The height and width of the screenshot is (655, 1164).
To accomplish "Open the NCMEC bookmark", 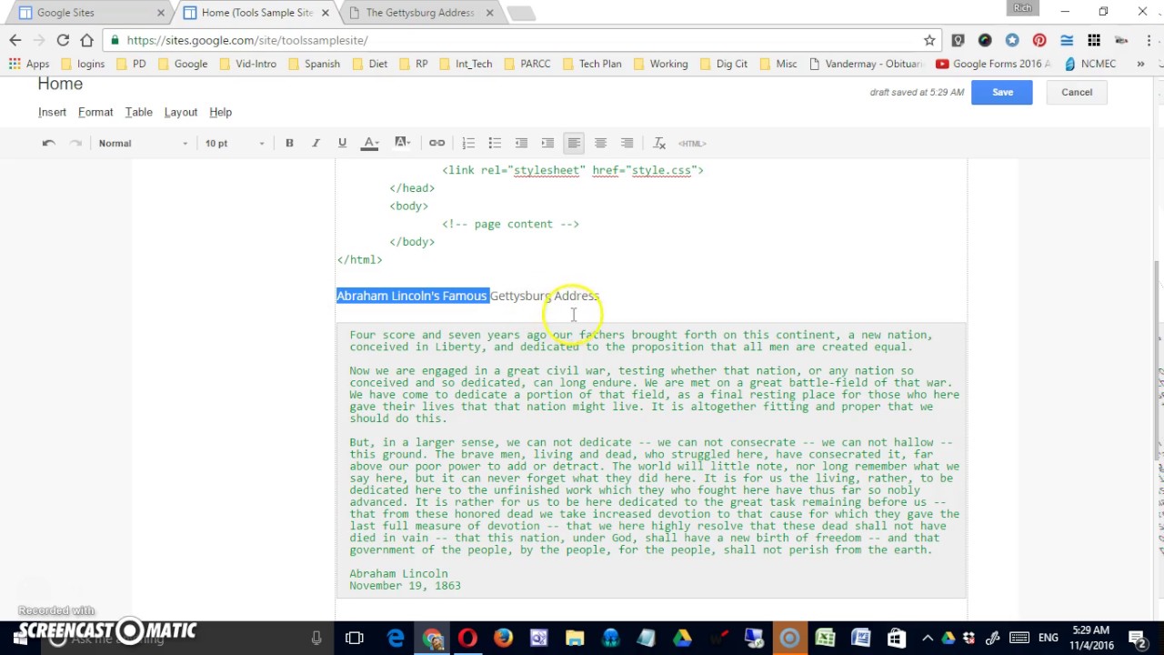I will click(x=1089, y=64).
